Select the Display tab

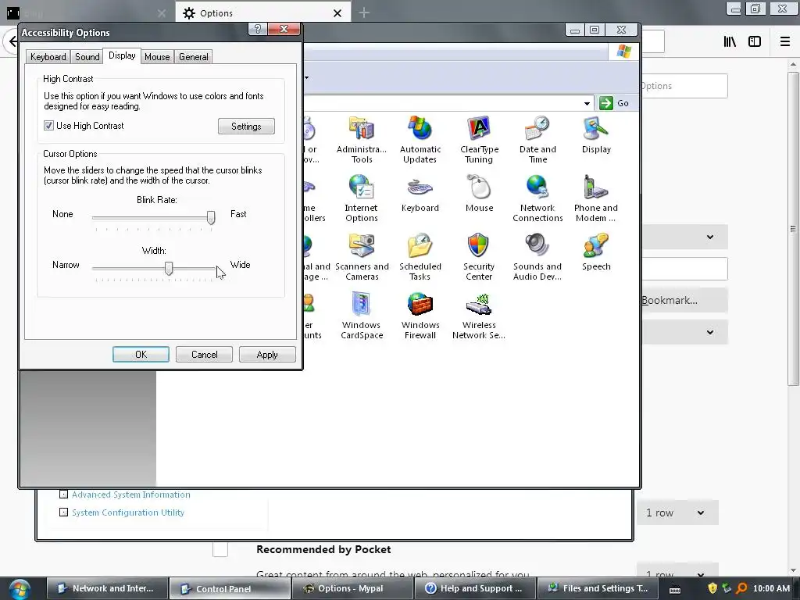click(x=122, y=55)
